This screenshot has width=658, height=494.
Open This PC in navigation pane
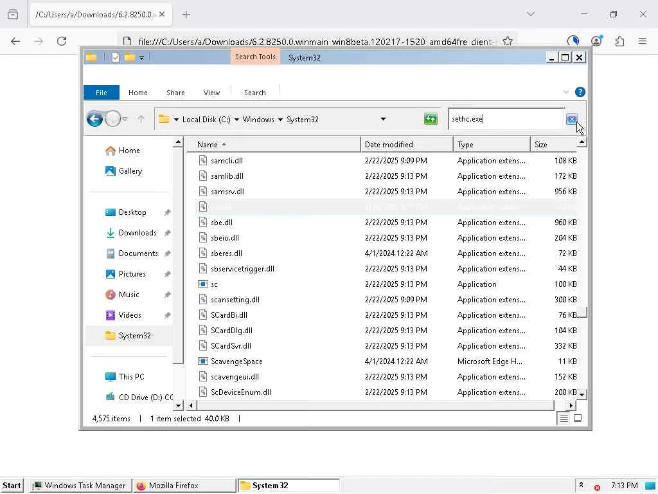131,377
